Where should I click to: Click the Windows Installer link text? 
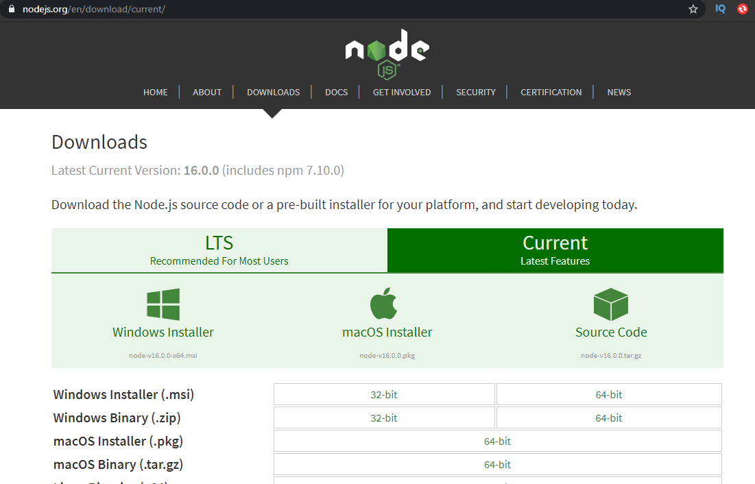[x=163, y=332]
